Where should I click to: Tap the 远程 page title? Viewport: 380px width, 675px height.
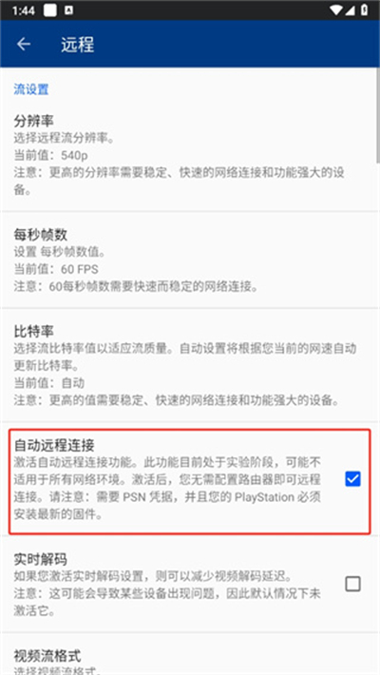[78, 45]
